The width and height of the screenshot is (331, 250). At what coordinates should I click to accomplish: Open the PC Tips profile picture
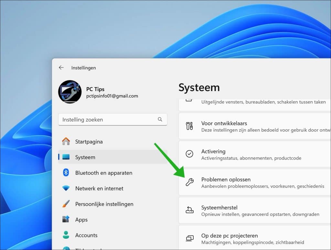70,92
